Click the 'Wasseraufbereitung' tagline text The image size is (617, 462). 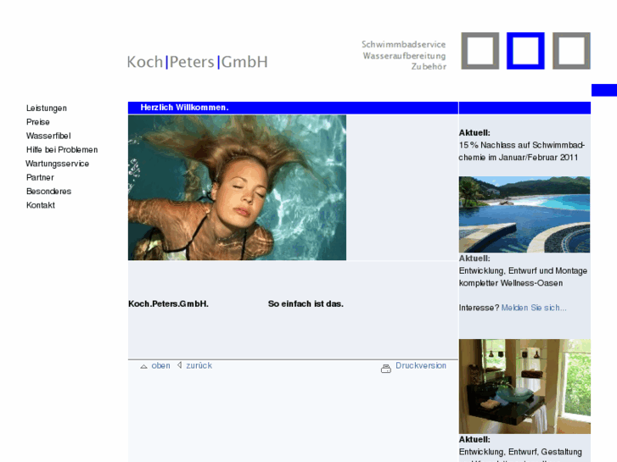click(x=404, y=56)
